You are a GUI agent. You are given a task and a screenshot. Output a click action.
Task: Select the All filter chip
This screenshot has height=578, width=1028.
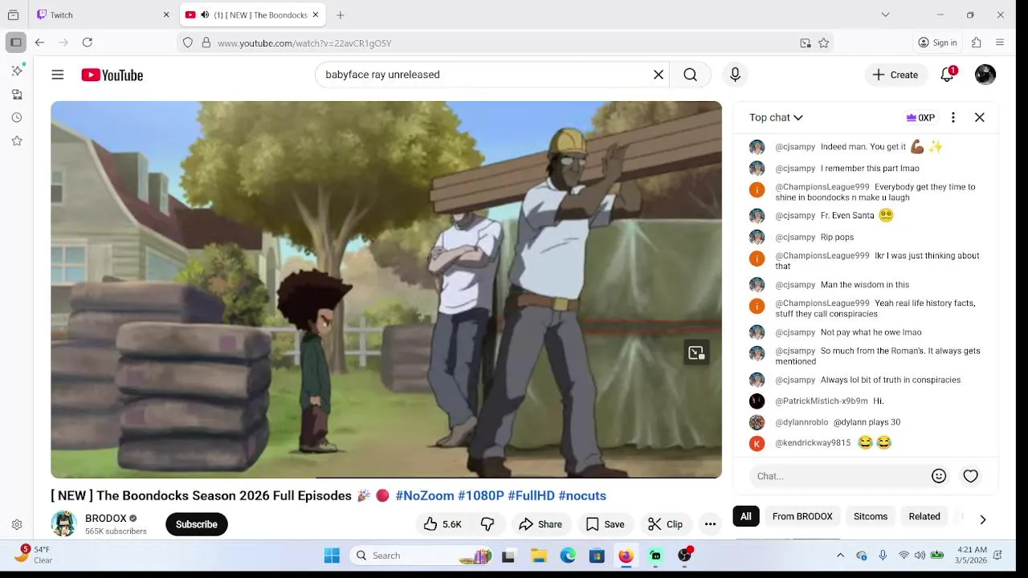[746, 516]
